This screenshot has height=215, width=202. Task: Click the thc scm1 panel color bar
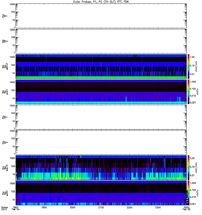pyautogui.click(x=189, y=193)
